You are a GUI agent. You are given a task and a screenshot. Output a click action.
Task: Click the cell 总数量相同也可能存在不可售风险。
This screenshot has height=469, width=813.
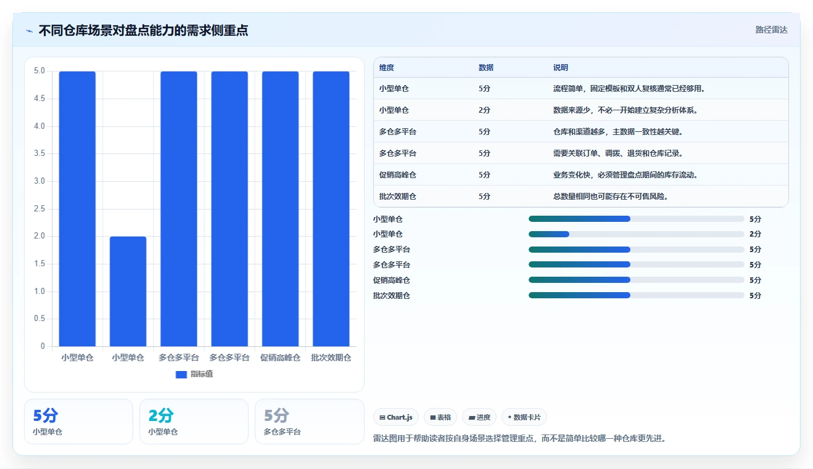click(x=611, y=197)
